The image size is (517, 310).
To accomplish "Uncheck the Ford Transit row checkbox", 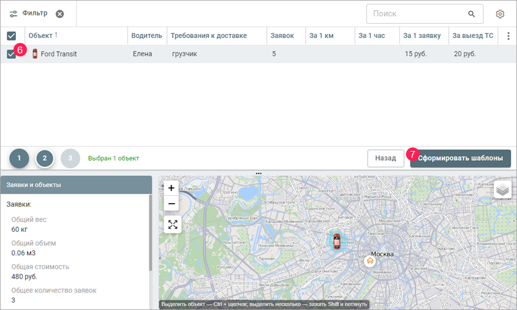I will [x=11, y=54].
